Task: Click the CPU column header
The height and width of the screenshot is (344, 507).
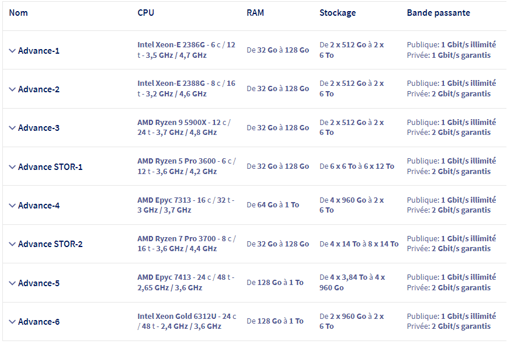Action: tap(146, 13)
